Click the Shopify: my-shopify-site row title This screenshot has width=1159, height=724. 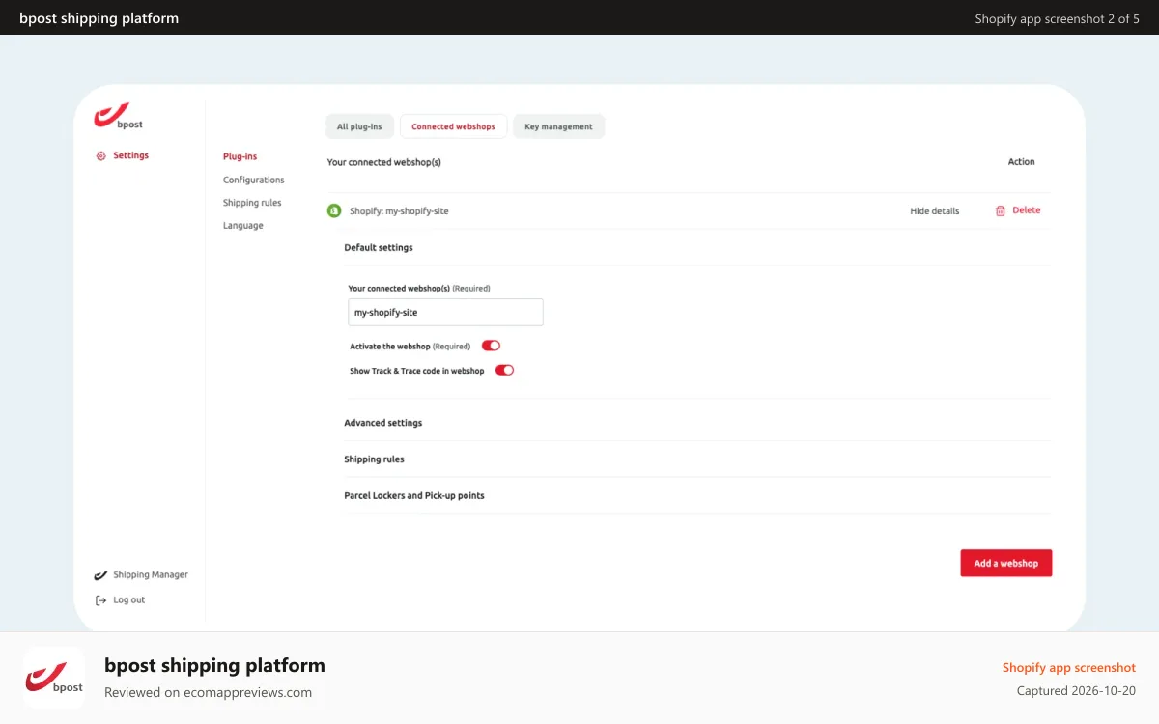[399, 210]
